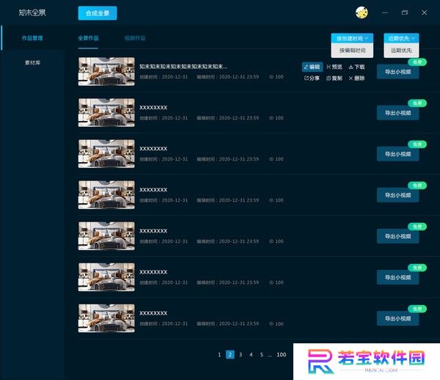Viewport: 440px width, 380px height.
Task: Select current page 2 in pagination
Action: click(230, 355)
